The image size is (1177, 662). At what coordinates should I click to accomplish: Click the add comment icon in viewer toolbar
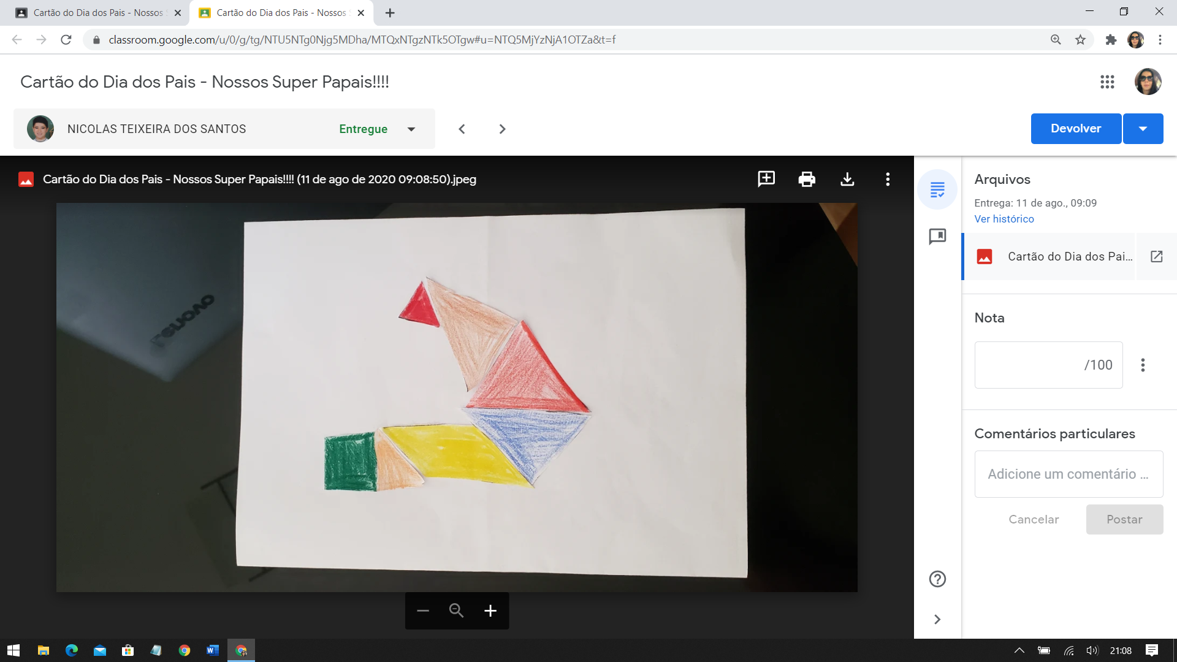[x=766, y=179]
